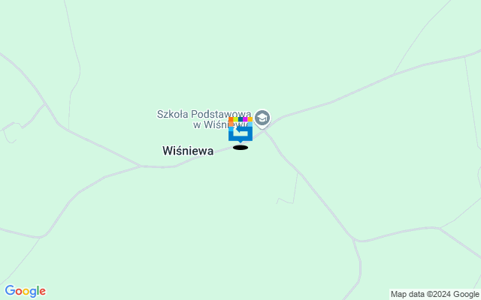Click the white arrow inside the blue marker
Image resolution: width=481 pixels, height=300 pixels.
241,131
